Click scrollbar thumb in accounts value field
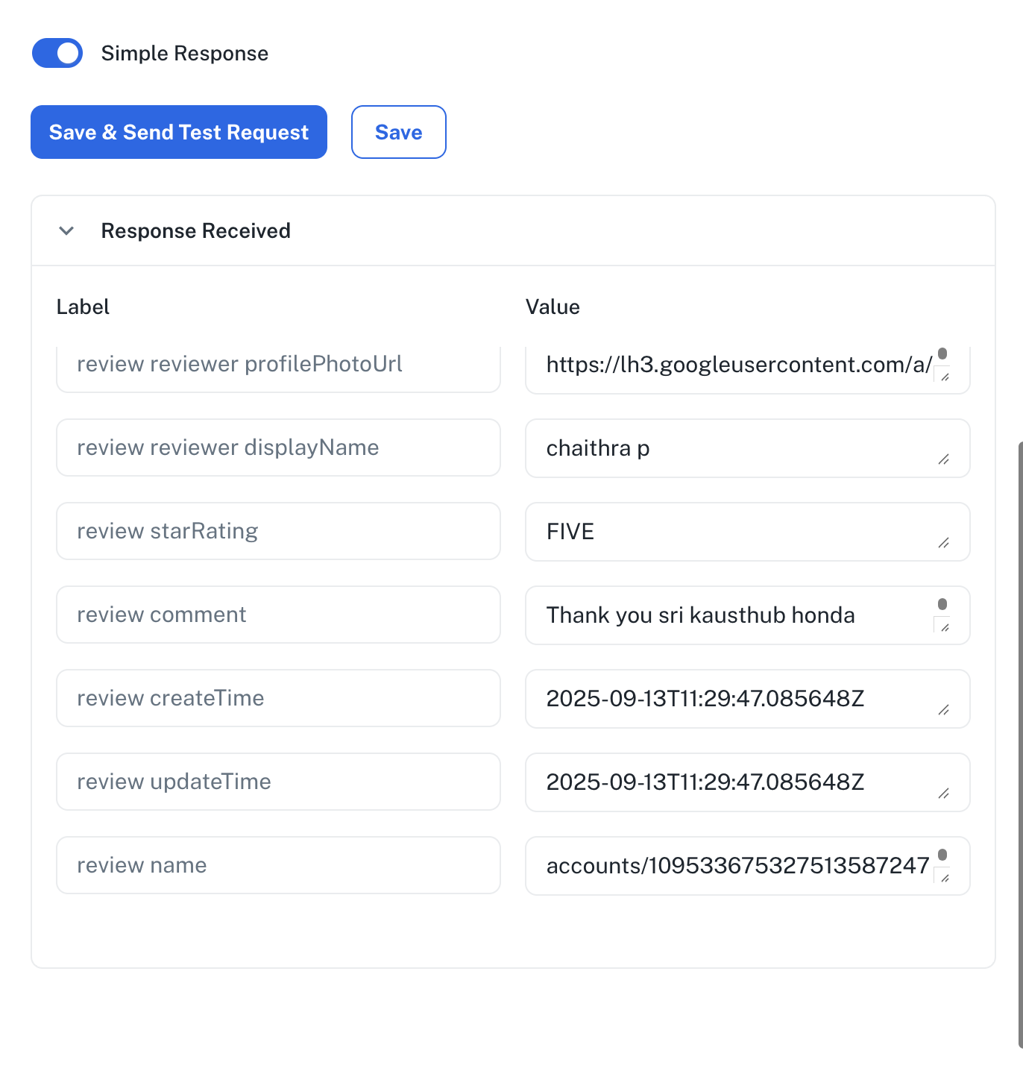Viewport: 1023px width, 1071px height. tap(942, 855)
